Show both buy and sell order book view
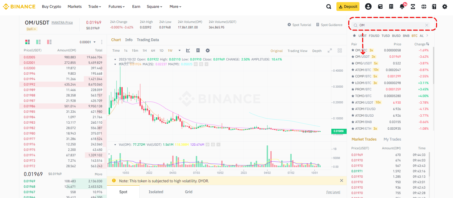 28,42
